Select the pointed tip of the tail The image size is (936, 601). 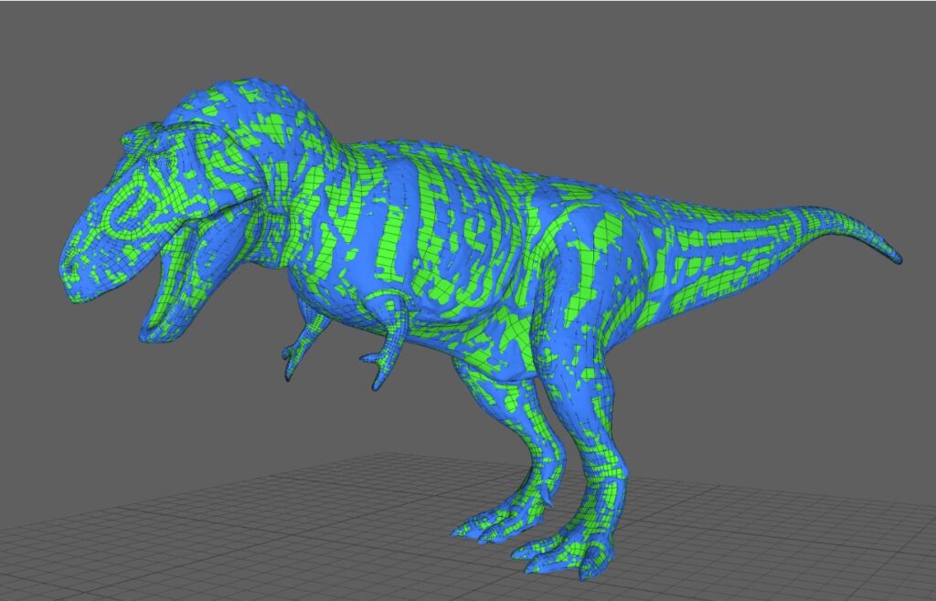898,258
